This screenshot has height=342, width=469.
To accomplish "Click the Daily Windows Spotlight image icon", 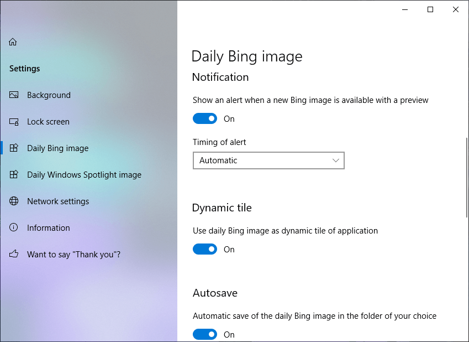I will (x=14, y=175).
